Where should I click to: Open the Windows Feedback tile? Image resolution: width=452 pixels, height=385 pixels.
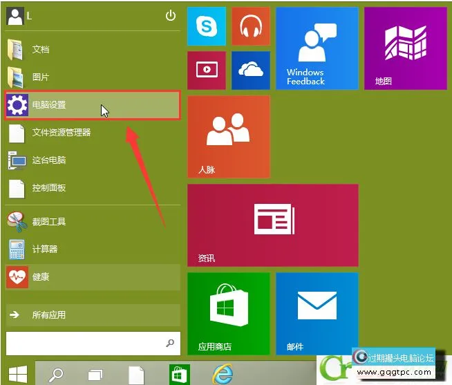coord(317,48)
